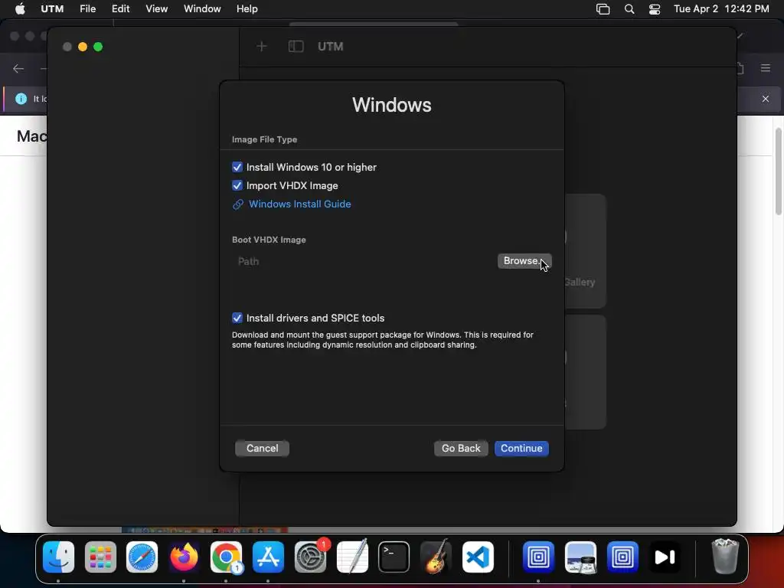Open the UTM application menu

52,9
